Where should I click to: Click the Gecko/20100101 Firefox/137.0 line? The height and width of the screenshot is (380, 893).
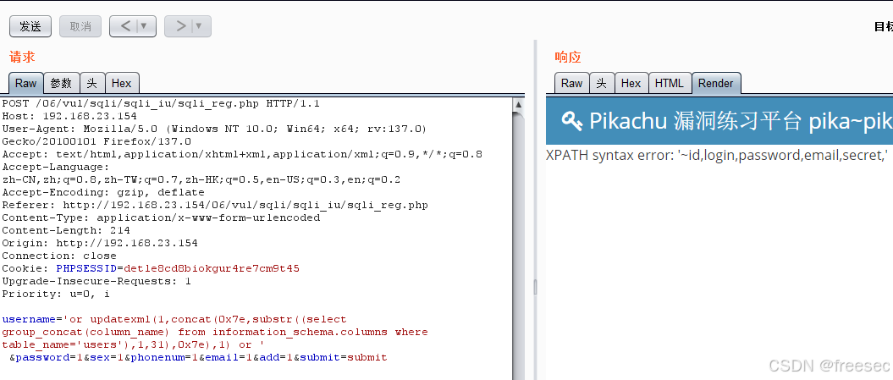pyautogui.click(x=96, y=141)
